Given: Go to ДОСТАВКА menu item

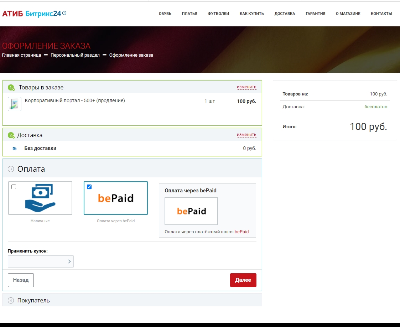Looking at the screenshot, I should click(285, 14).
